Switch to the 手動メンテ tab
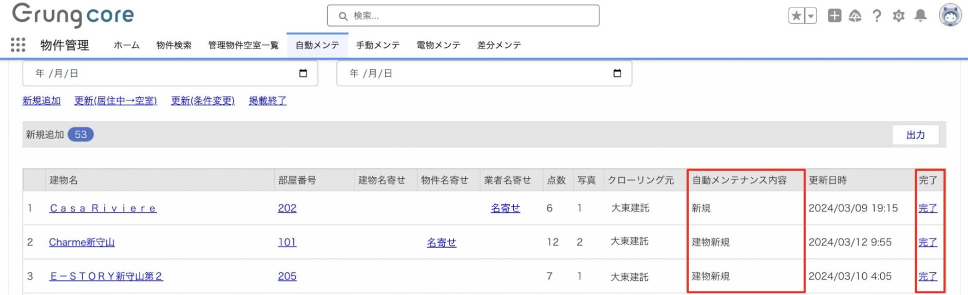968x295 pixels. [378, 45]
